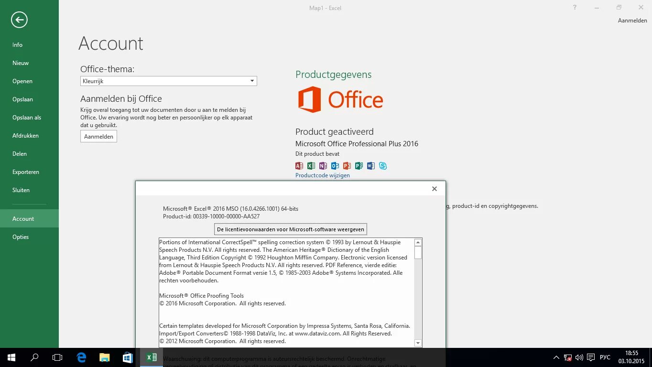The width and height of the screenshot is (652, 367).
Task: Select Nieuw in the backstage menu
Action: pos(29,63)
